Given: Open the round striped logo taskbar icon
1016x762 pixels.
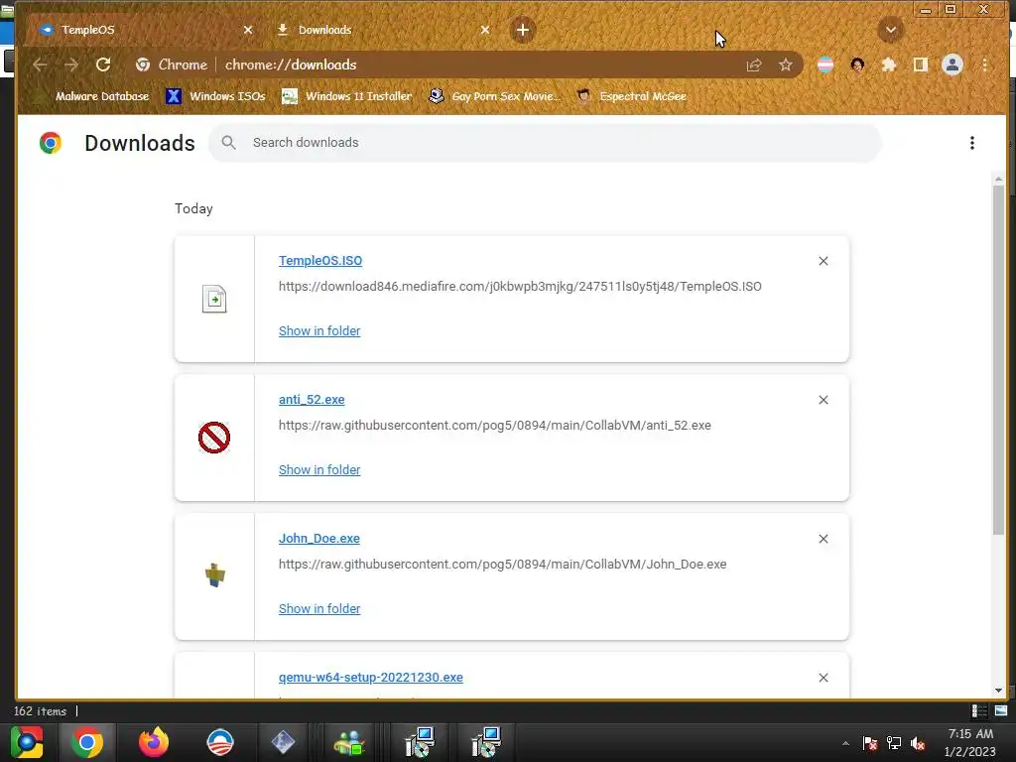Looking at the screenshot, I should pyautogui.click(x=219, y=742).
